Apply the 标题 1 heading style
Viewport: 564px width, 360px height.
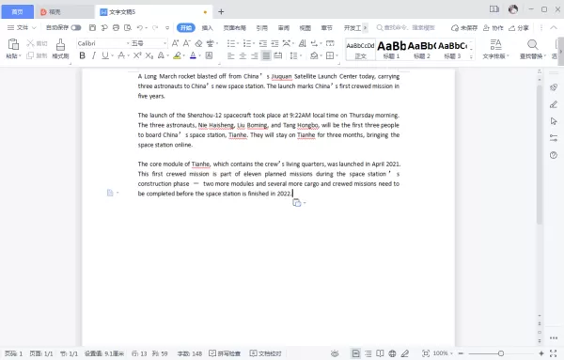click(391, 49)
